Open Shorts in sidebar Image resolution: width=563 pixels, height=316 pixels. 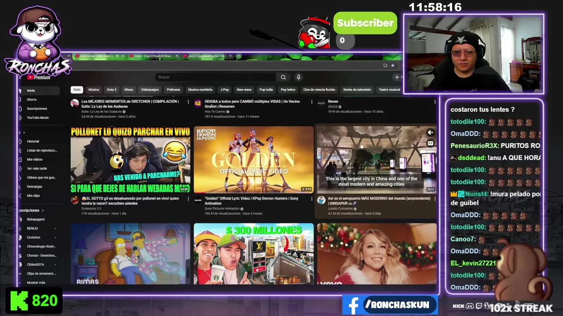click(x=39, y=100)
